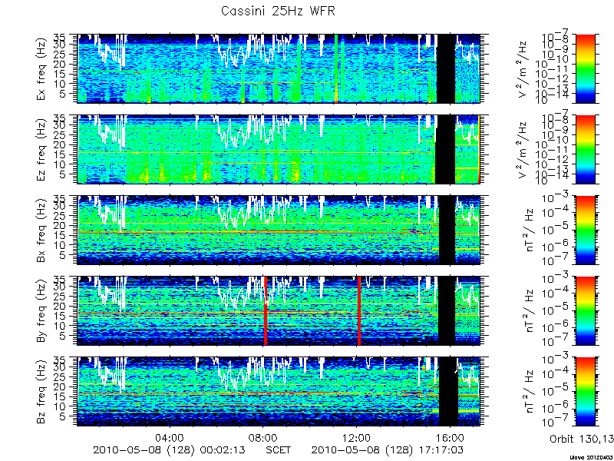Screen dimensions: 614x461
Task: Click the 'Ez freq (Hz)' axis label
Action: [42, 149]
